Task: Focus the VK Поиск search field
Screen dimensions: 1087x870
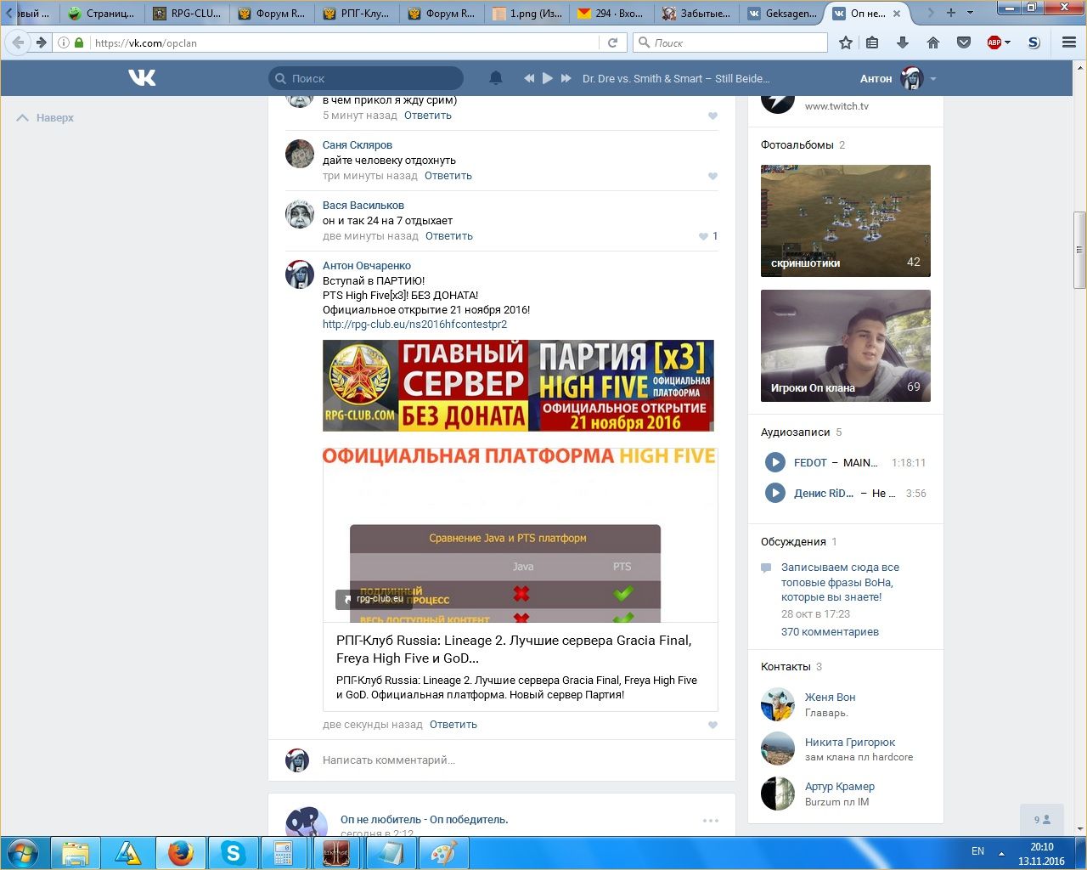Action: click(x=366, y=78)
